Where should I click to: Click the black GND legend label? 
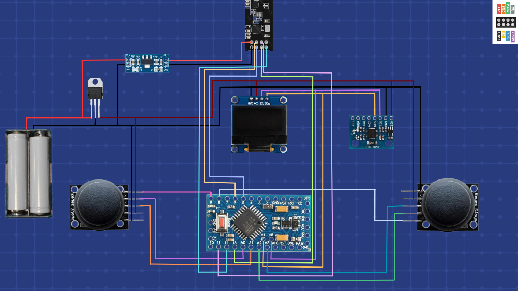click(499, 36)
